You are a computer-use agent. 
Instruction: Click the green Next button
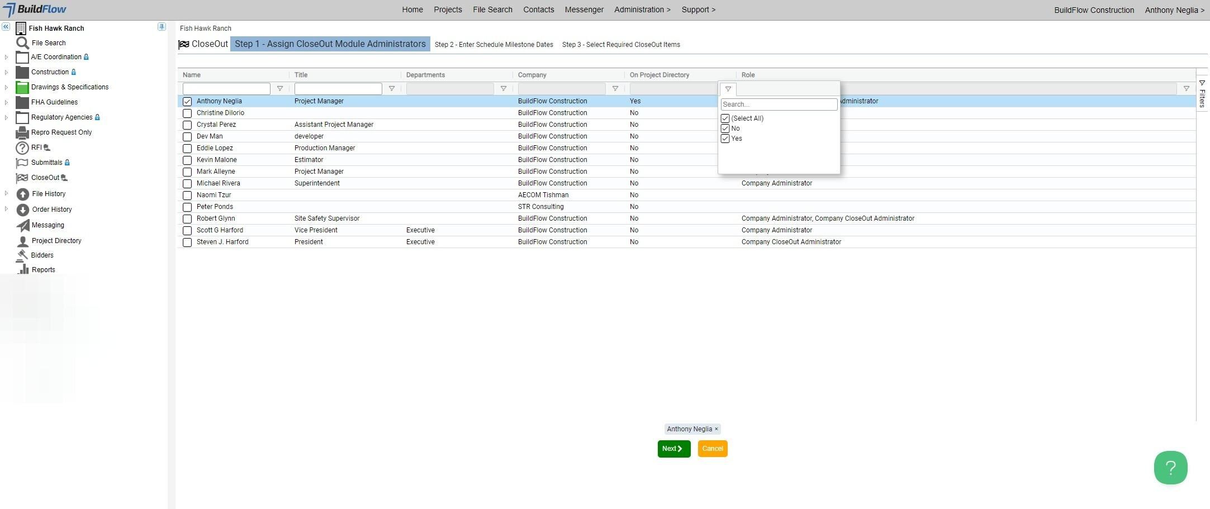674,449
